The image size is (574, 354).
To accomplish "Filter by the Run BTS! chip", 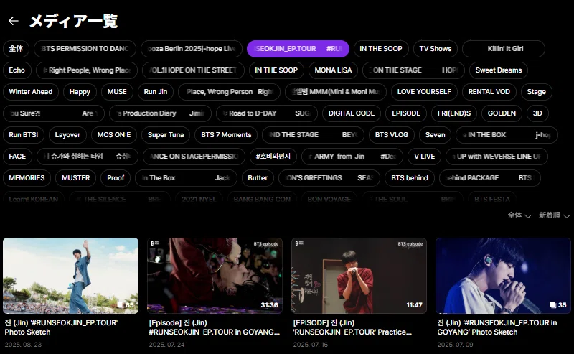I will pos(24,135).
